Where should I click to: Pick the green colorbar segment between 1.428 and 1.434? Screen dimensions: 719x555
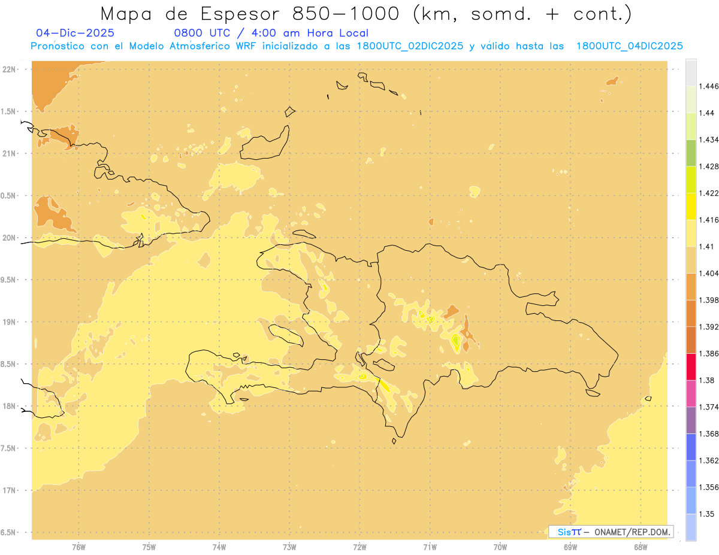(691, 153)
